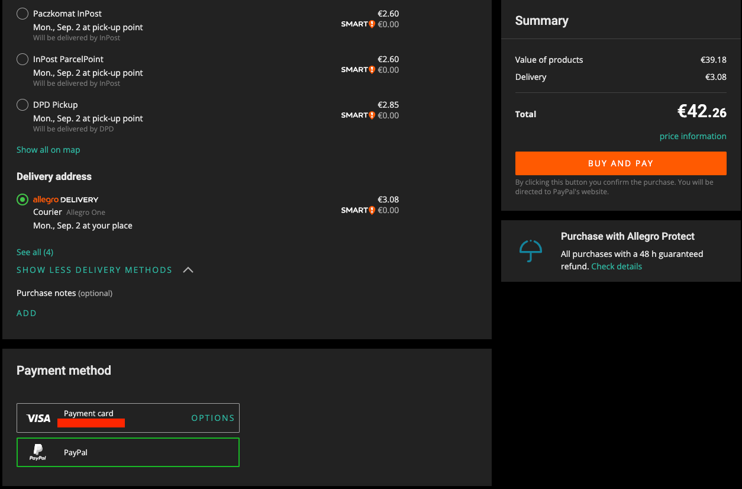Choose DPD Pickup delivery option
Viewport: 742px width, 489px height.
[x=22, y=105]
